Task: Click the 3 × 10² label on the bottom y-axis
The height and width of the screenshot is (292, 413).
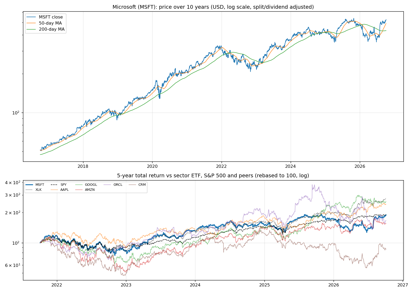Action: pos(13,195)
